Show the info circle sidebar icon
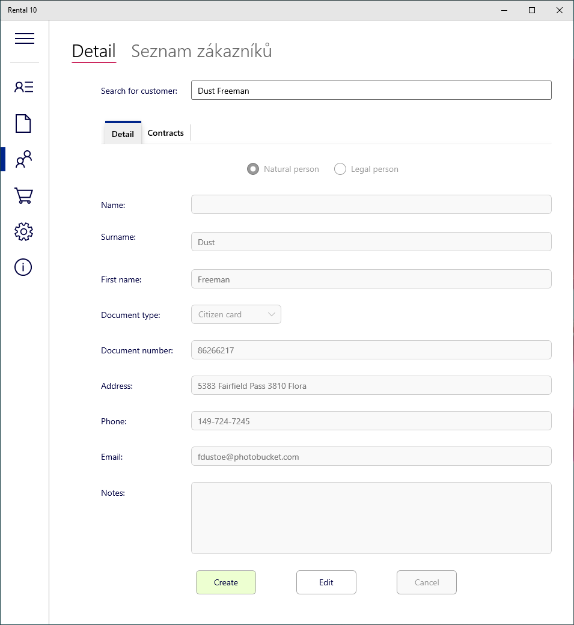Image resolution: width=574 pixels, height=625 pixels. (23, 267)
